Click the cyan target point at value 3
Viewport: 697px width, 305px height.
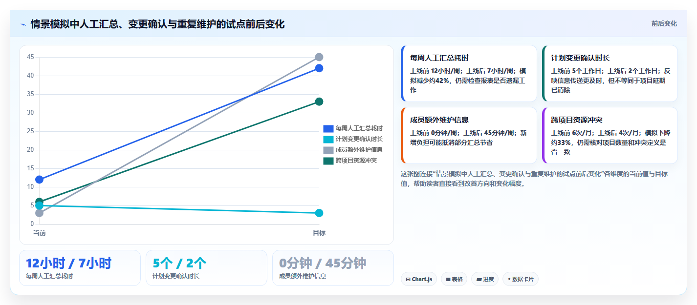[x=319, y=213]
